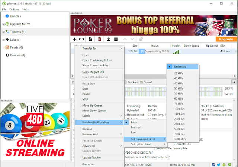Click Move Up Queue in context menu
This screenshot has height=167, width=238.
100,106
